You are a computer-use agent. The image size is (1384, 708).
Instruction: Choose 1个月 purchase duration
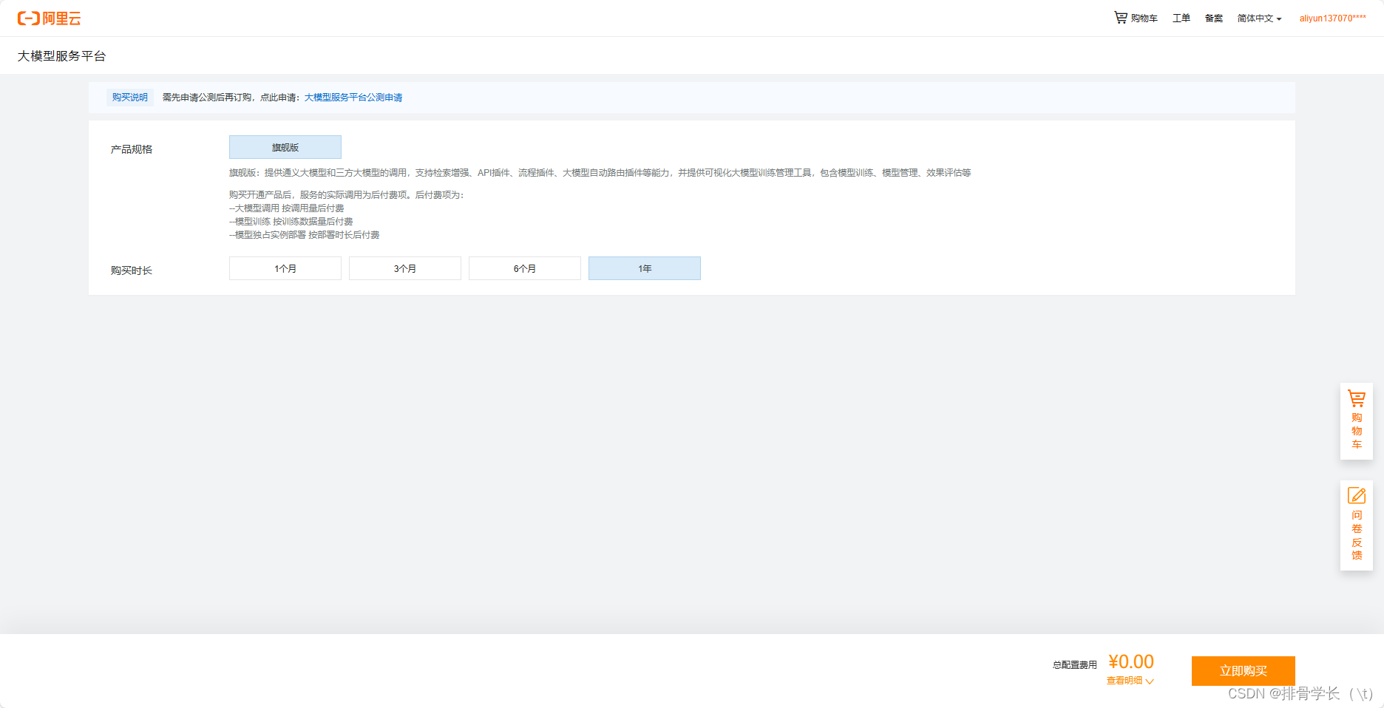285,268
